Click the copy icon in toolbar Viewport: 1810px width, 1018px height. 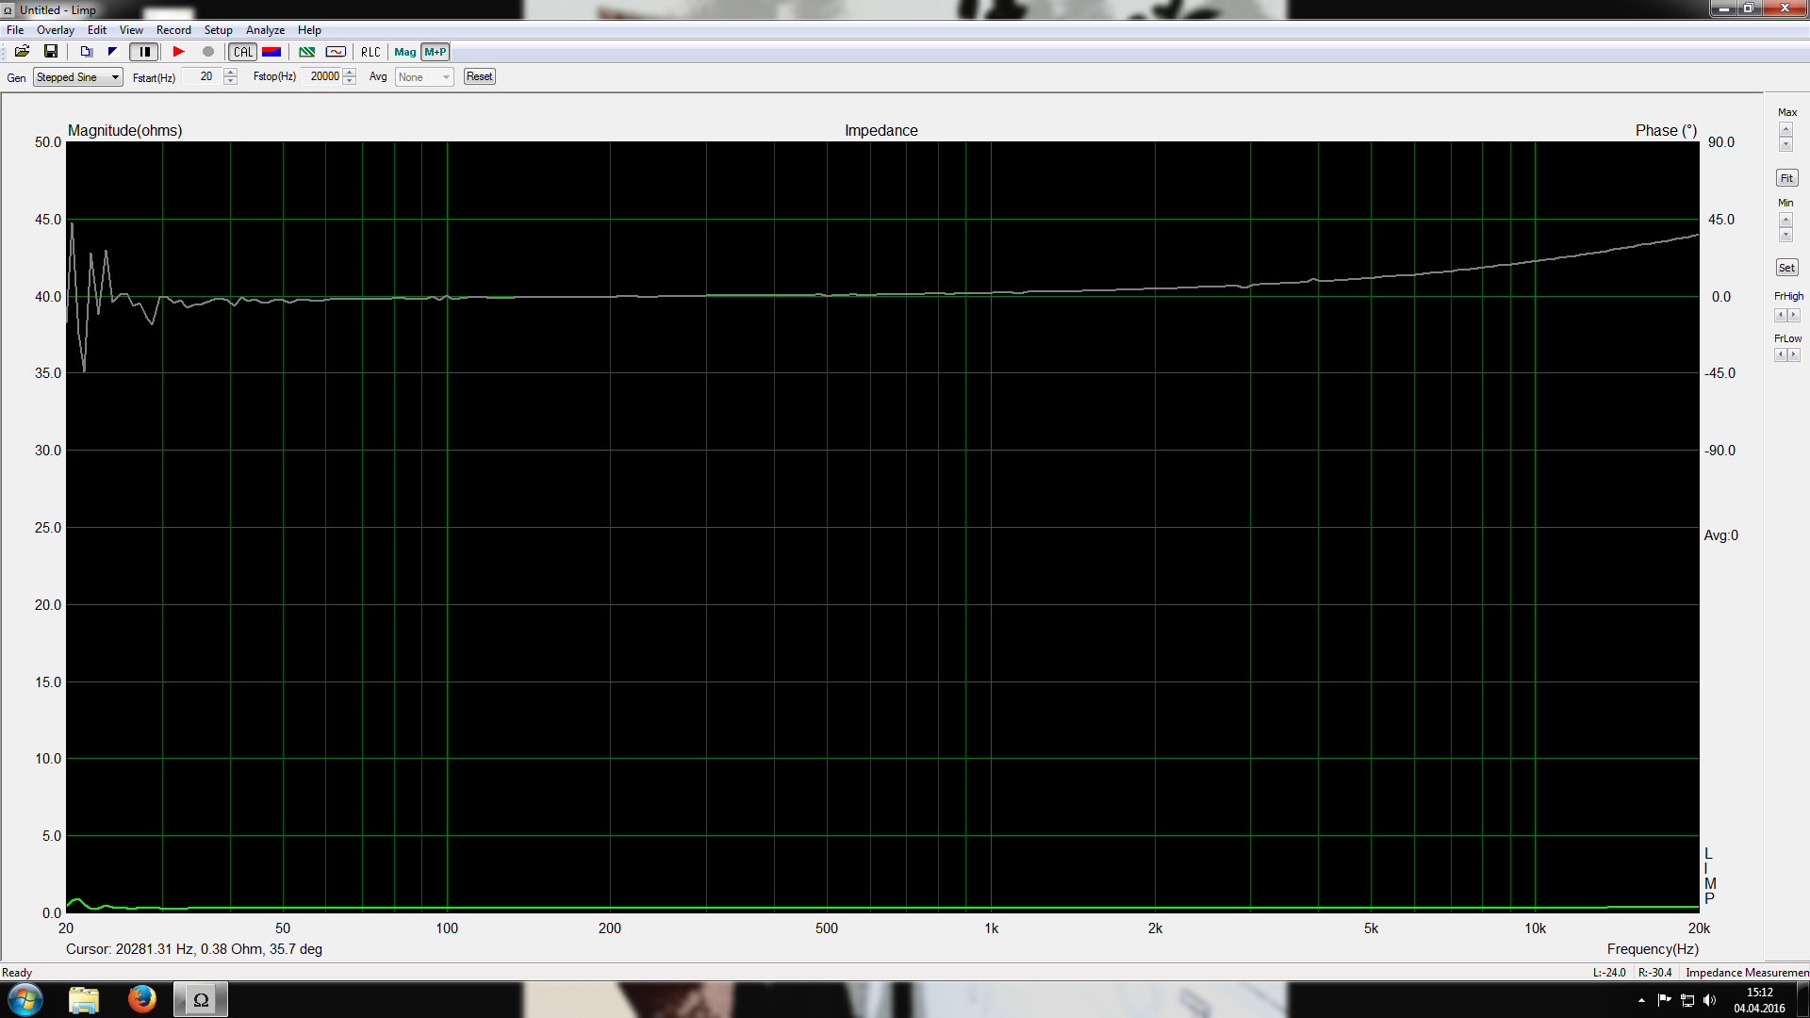tap(86, 52)
